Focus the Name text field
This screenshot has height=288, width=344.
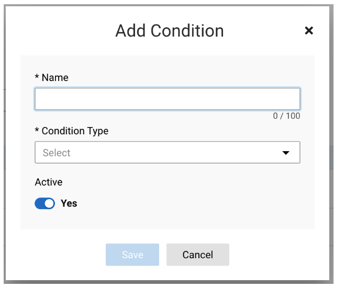click(168, 99)
